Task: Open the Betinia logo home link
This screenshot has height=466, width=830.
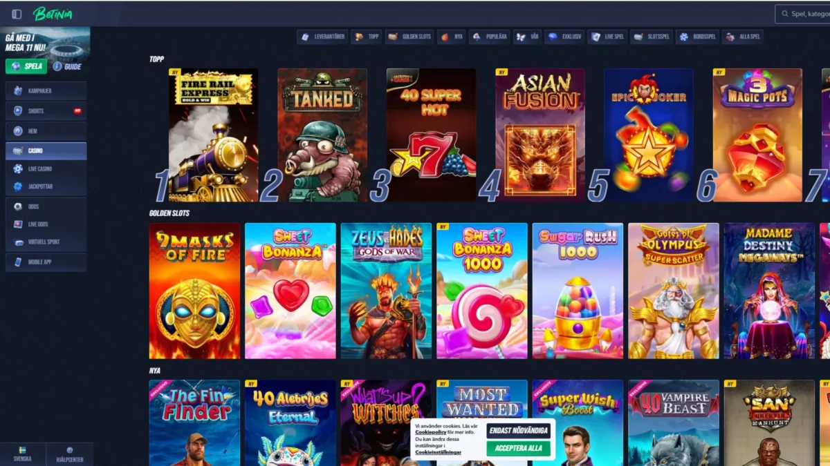Action: point(53,14)
